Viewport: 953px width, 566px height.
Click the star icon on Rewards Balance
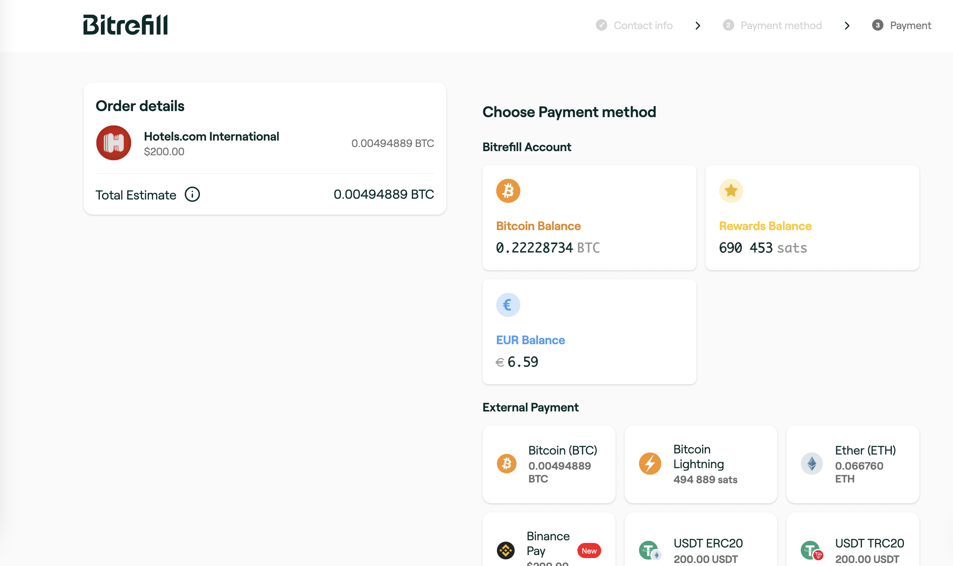pos(731,190)
